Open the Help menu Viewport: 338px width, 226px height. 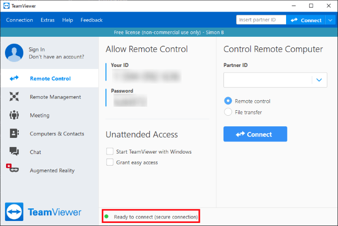pos(68,20)
